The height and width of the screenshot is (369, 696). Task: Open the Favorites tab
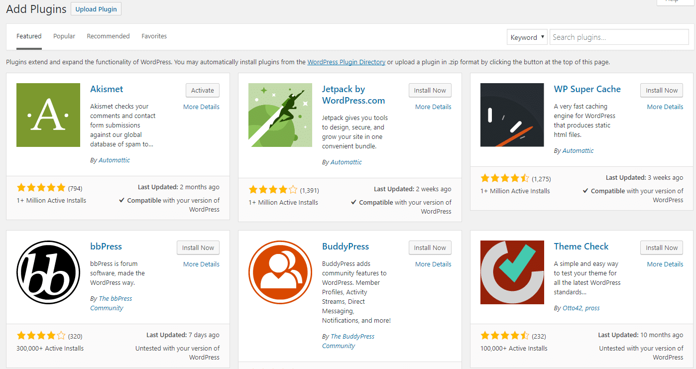(x=154, y=36)
